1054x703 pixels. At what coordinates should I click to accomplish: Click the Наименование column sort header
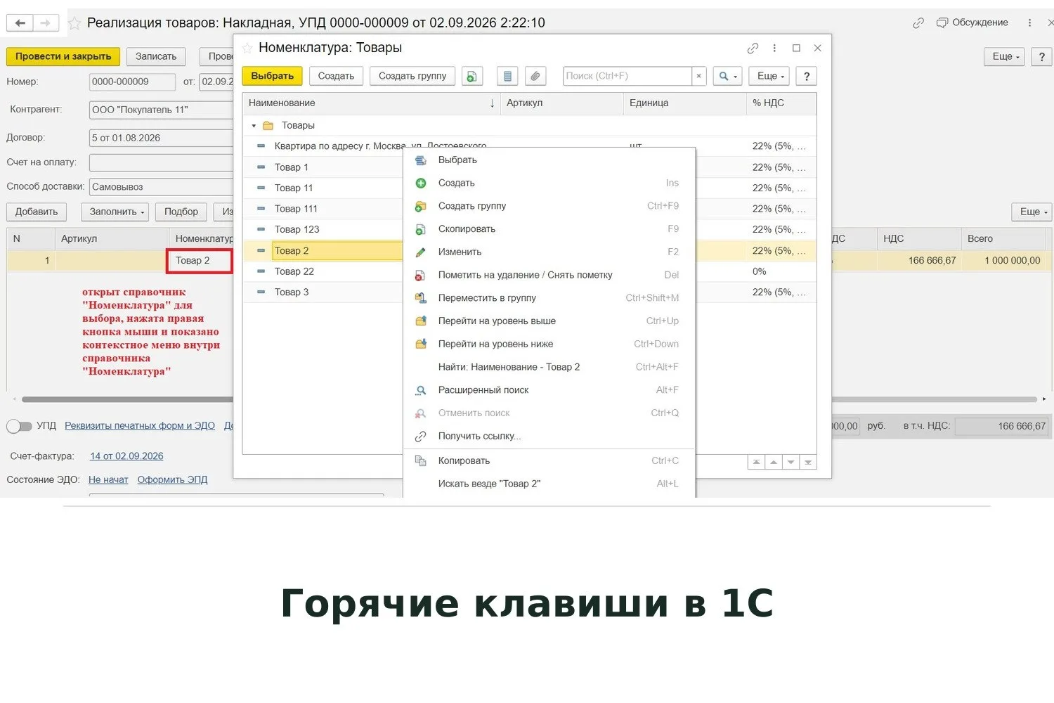pos(371,103)
